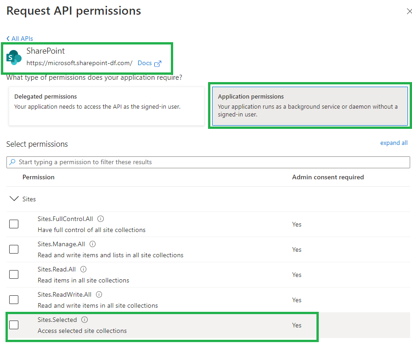Click 'Read and write items and lists' description

click(110, 255)
